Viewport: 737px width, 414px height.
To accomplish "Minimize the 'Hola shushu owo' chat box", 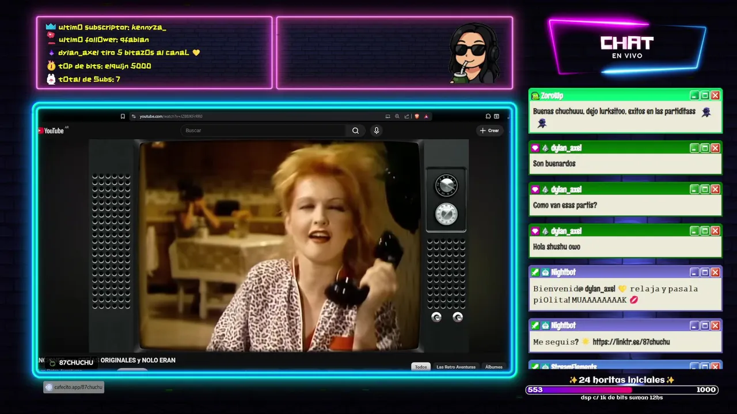I will [694, 231].
